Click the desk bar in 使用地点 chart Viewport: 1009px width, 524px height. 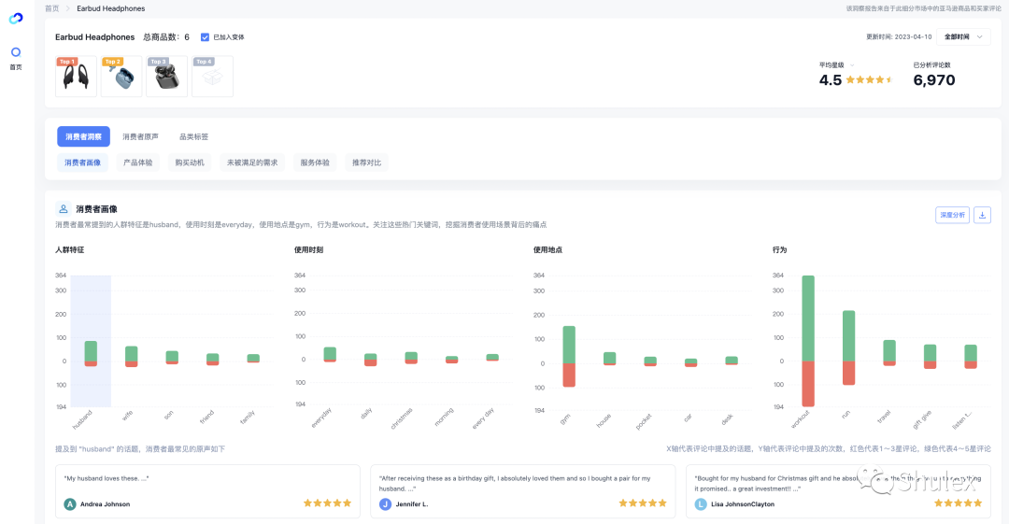pos(732,361)
